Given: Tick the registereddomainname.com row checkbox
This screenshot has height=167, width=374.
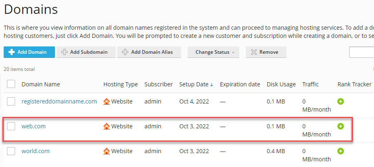Looking at the screenshot, I should pyautogui.click(x=11, y=101).
